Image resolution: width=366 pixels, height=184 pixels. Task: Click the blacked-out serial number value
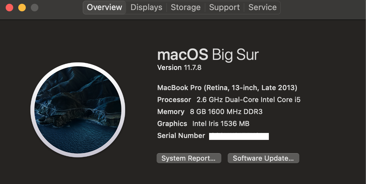click(x=239, y=136)
